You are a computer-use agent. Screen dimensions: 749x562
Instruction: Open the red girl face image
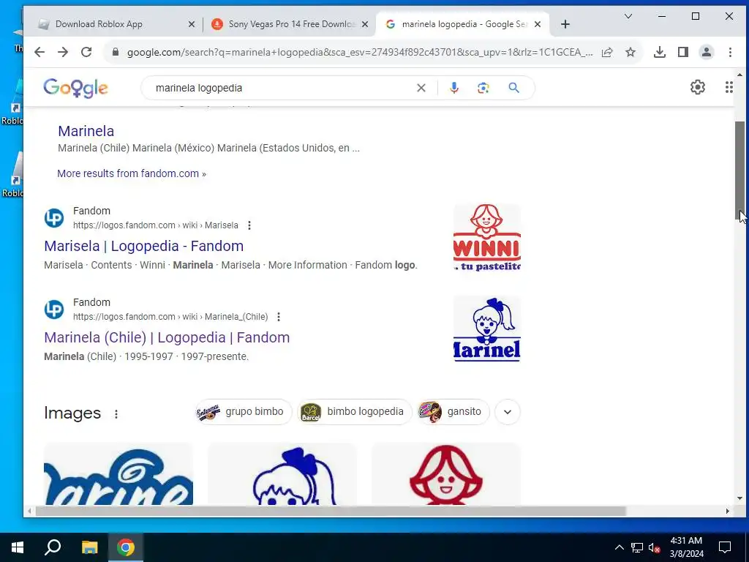coord(445,474)
